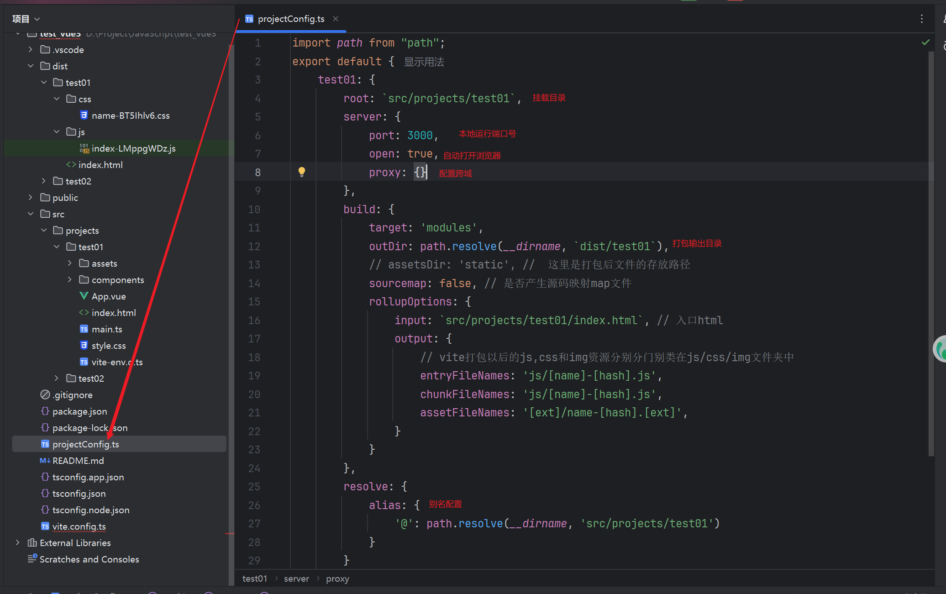Click the README.md markdown icon
The image size is (946, 594).
pos(45,460)
